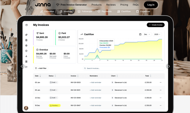Select the Paid summary card
Viewport: 190px width, 113px height.
(x=66, y=37)
